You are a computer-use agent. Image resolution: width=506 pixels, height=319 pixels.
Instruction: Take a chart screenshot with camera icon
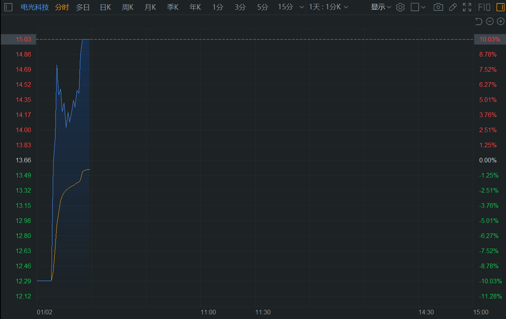click(x=438, y=7)
